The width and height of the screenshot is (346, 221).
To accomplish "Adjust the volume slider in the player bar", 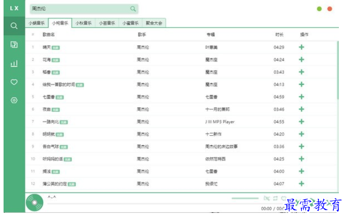I will tap(245, 198).
